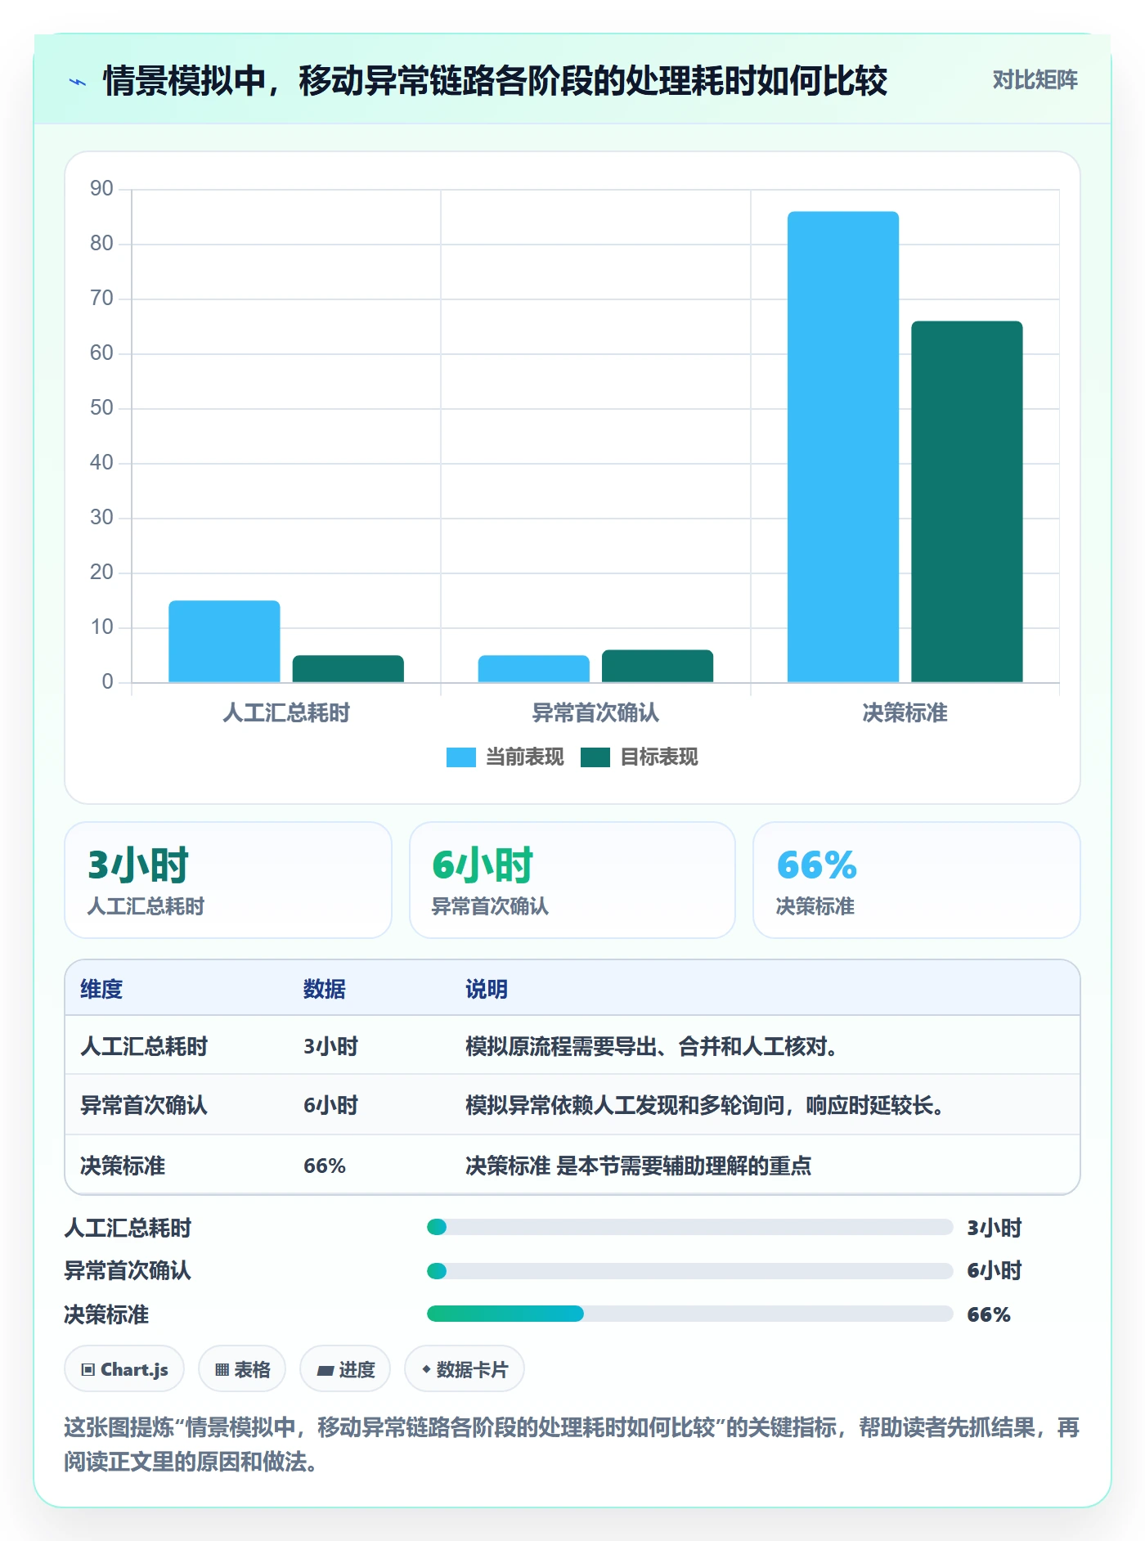1145x1541 pixels.
Task: Click the 6小时 cell in the table
Action: point(331,1105)
